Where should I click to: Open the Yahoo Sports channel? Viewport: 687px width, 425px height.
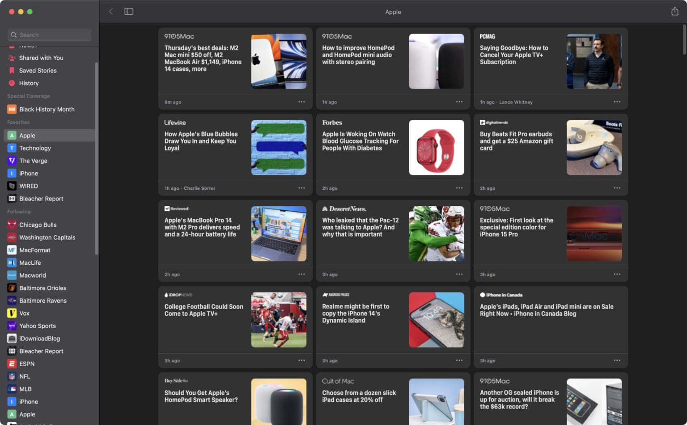click(37, 326)
